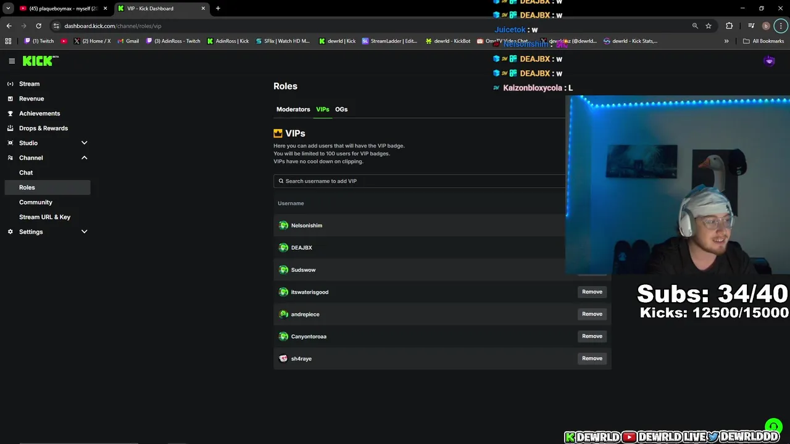The width and height of the screenshot is (790, 444).
Task: Open Stream URL & Key page
Action: coord(44,217)
